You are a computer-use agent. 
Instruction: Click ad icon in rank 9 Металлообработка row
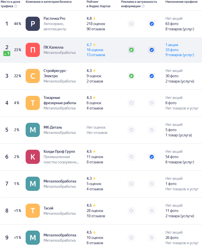tap(131, 238)
